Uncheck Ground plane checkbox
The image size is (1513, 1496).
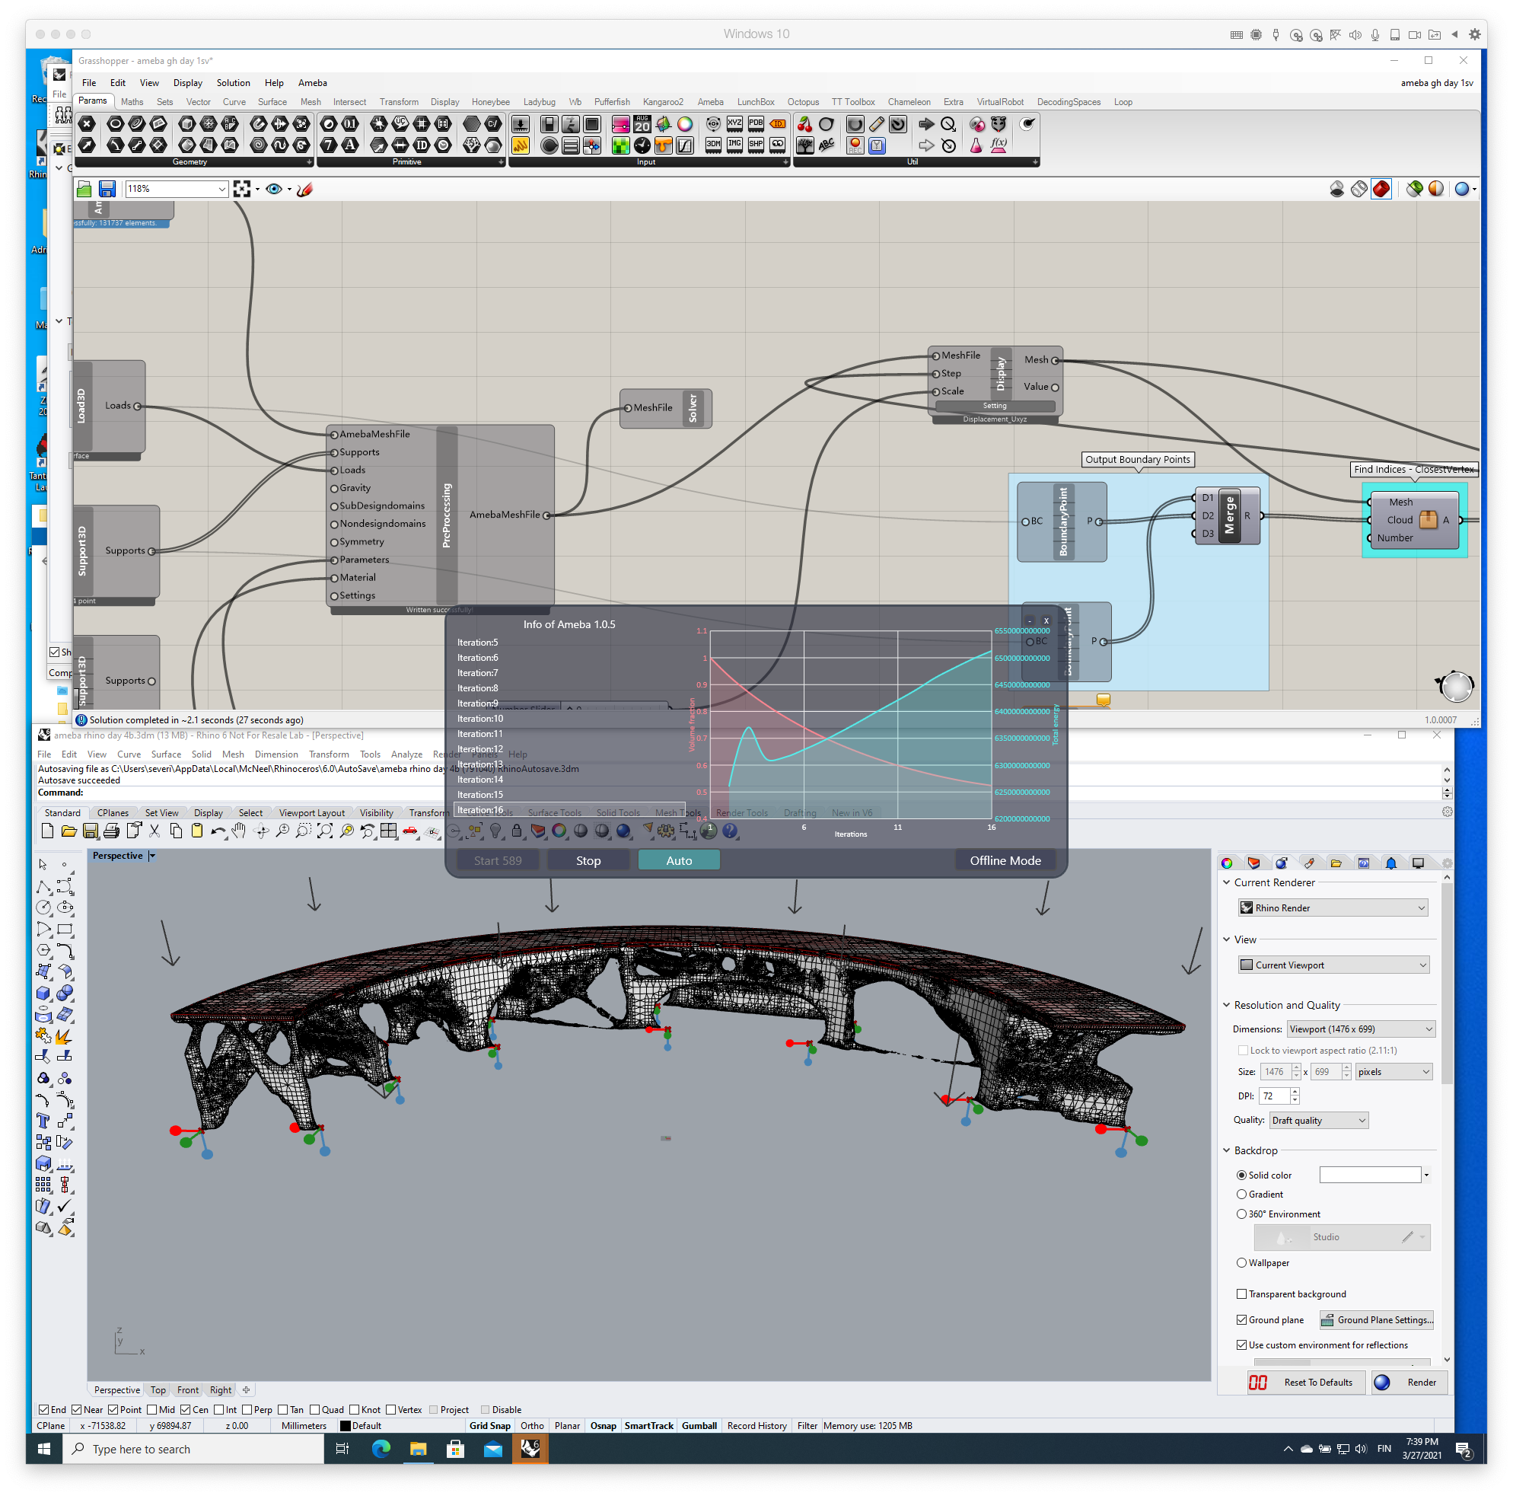point(1241,1319)
